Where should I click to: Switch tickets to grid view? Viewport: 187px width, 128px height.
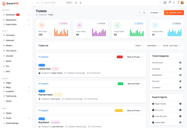(x=144, y=13)
